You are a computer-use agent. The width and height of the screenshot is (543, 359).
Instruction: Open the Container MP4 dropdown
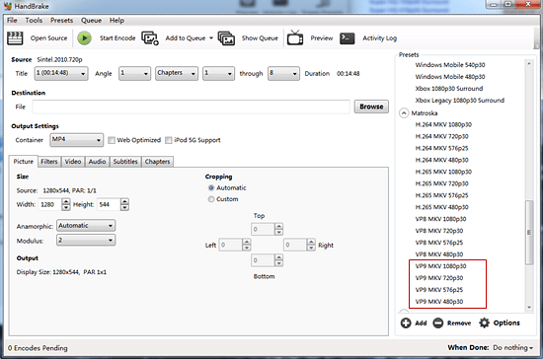click(77, 140)
